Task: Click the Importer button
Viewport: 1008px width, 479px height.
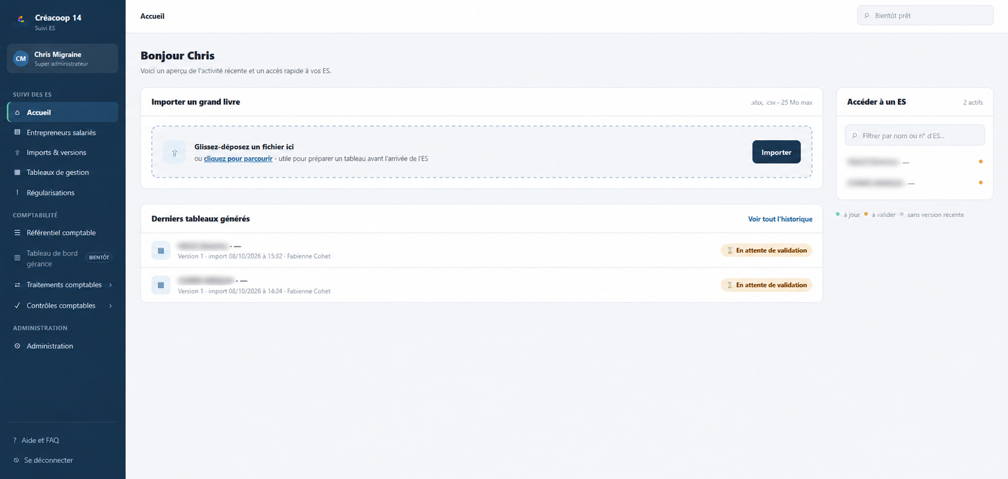Action: pyautogui.click(x=776, y=152)
